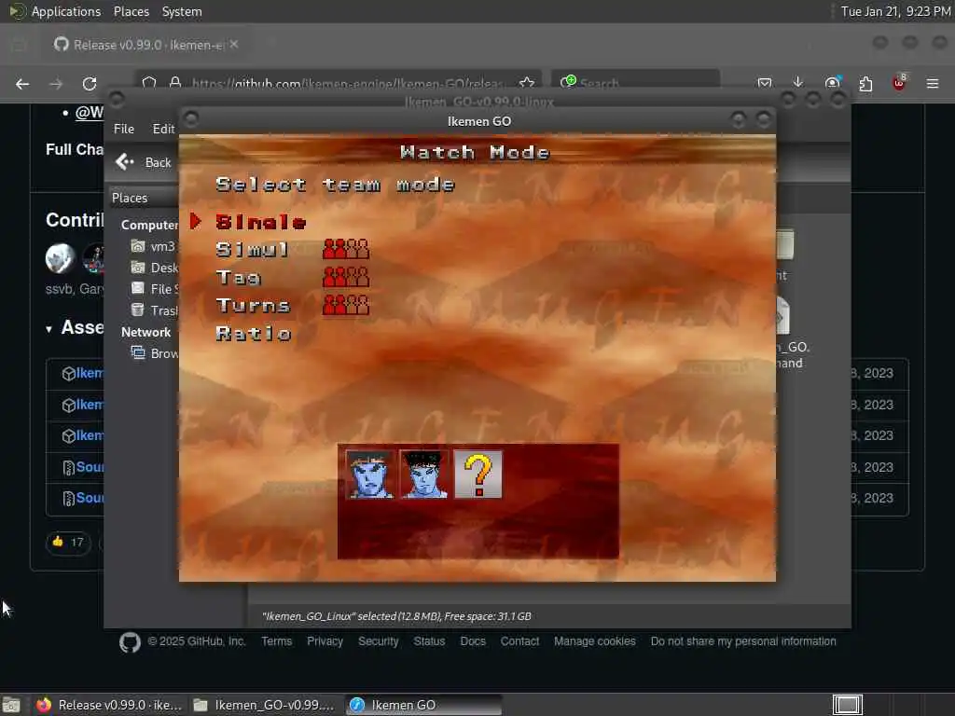Open Firefox account icon

coord(832,83)
